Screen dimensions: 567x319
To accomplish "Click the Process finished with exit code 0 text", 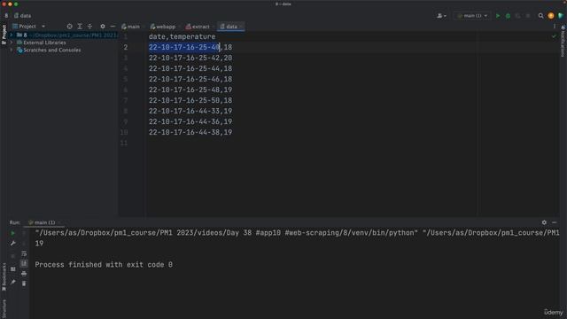I will [x=104, y=265].
